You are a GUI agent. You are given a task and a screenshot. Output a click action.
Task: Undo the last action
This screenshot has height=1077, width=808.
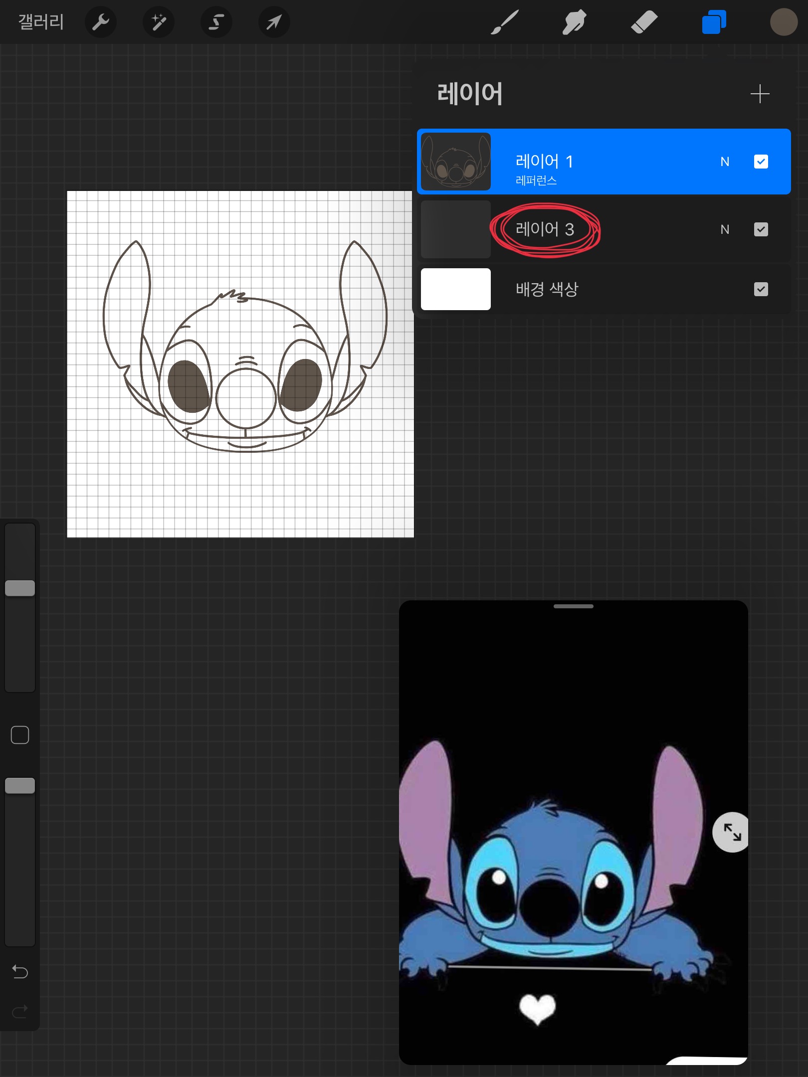click(20, 971)
